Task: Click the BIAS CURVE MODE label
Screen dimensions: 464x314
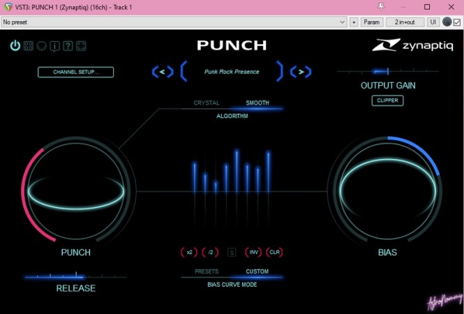Action: tap(232, 285)
